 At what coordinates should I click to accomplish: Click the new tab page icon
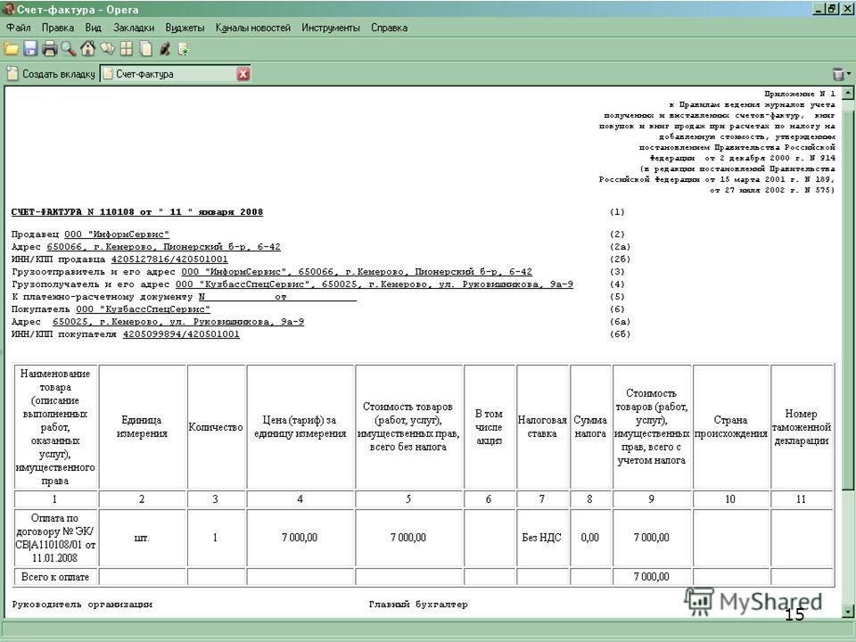coord(12,74)
